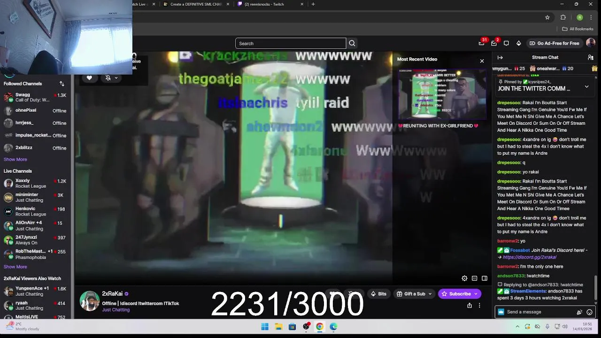Click chat scrollbar thumb
Screen dimensions: 601x338
click(x=596, y=288)
